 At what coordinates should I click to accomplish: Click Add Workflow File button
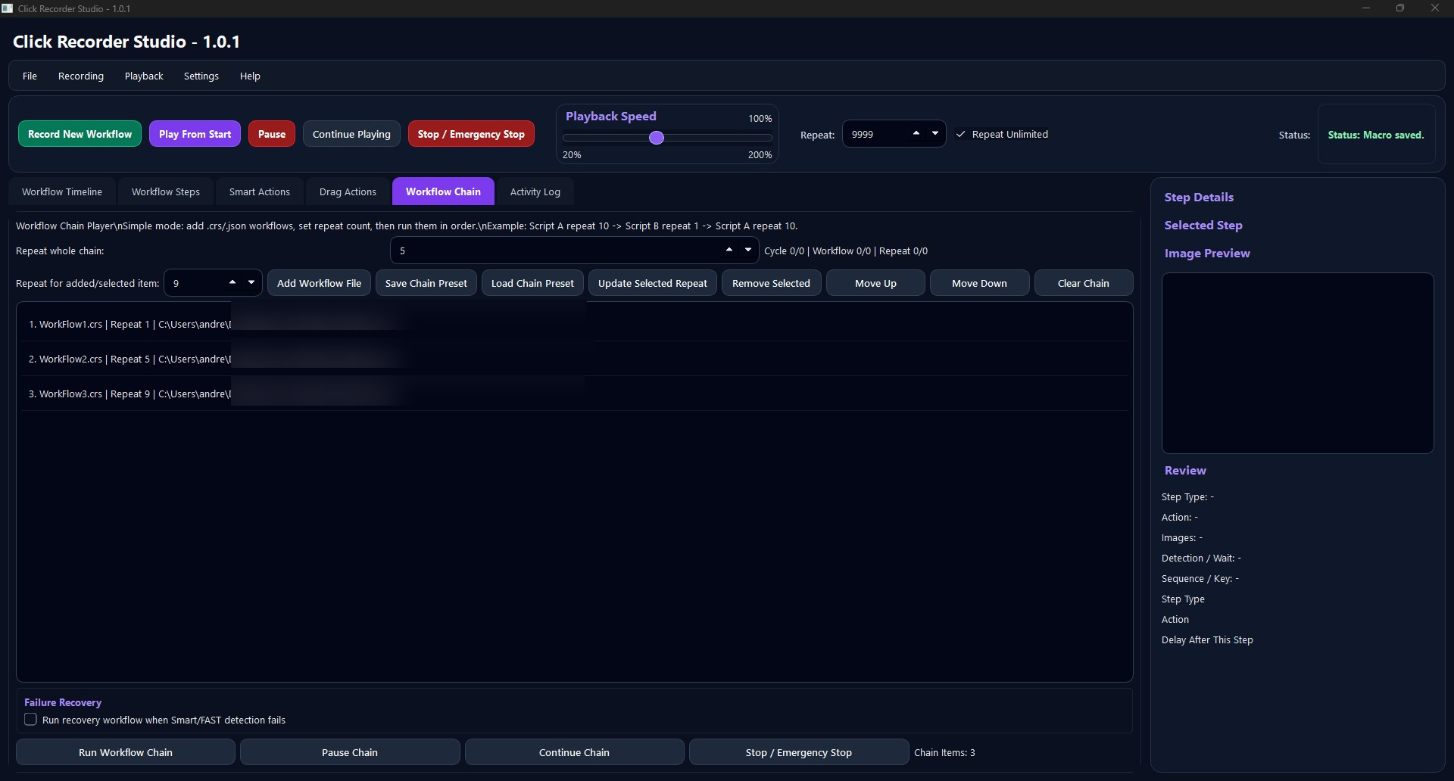click(319, 283)
